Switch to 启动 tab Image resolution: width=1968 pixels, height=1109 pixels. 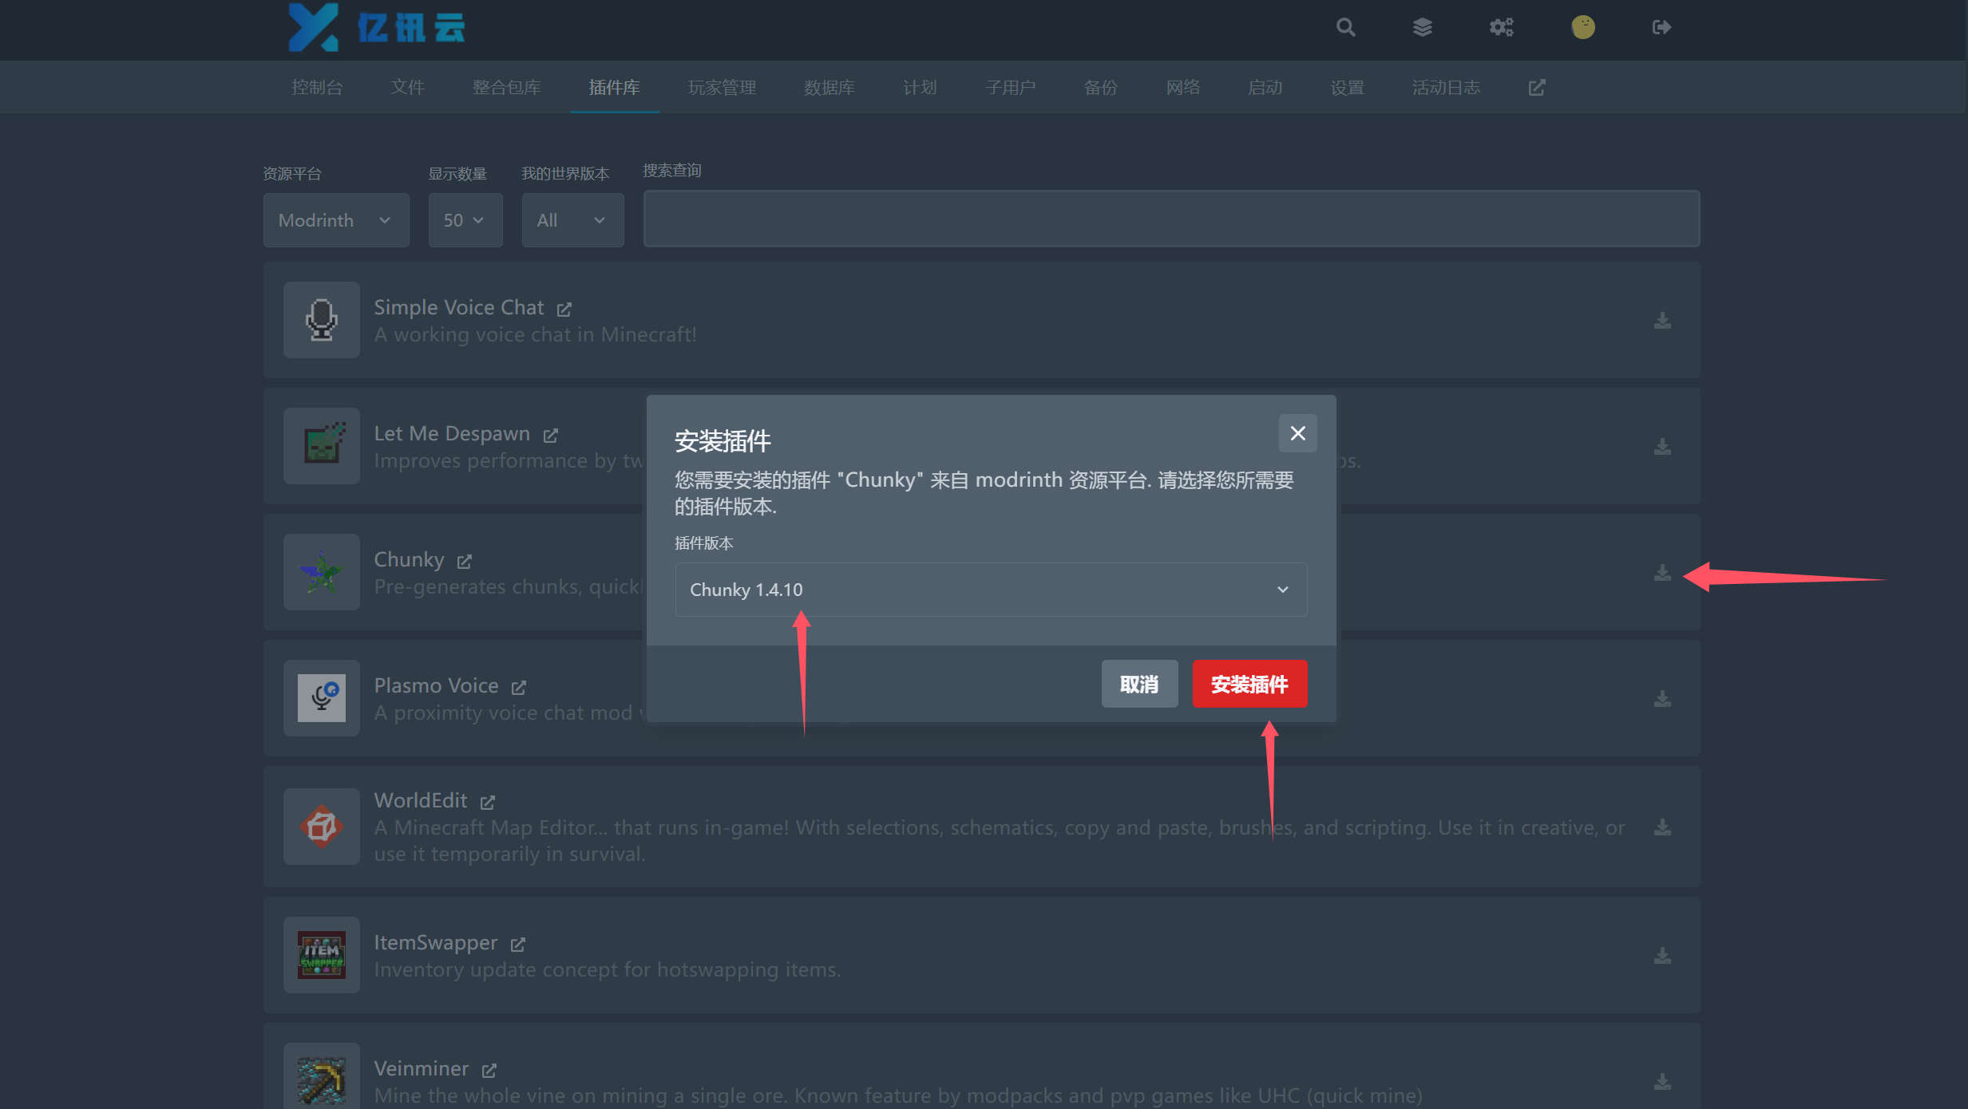tap(1265, 88)
